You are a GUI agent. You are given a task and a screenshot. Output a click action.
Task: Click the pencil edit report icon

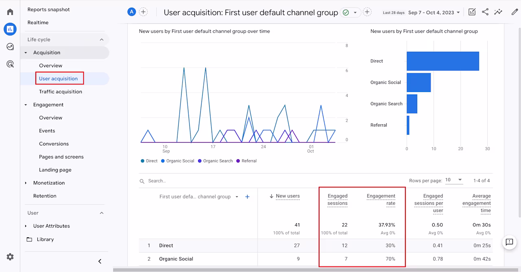point(514,12)
